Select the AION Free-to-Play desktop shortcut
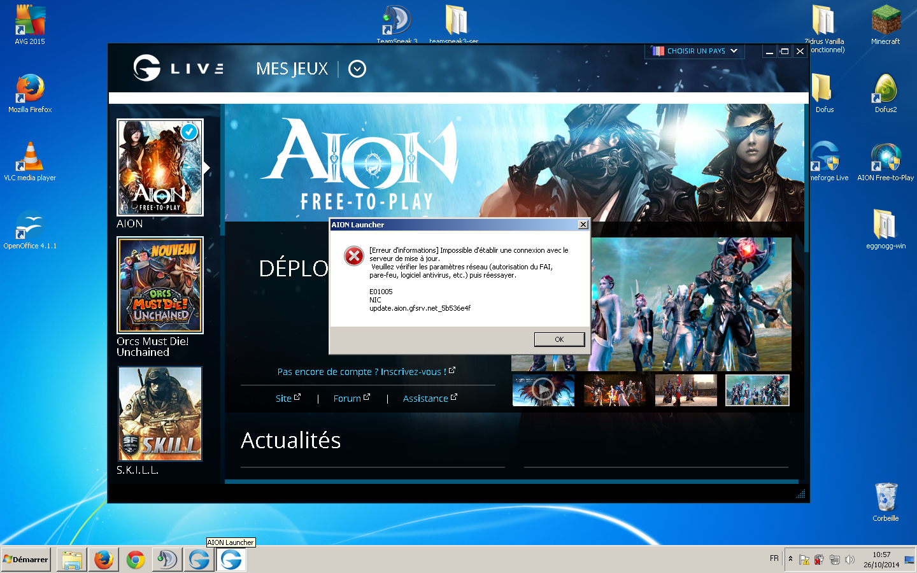The width and height of the screenshot is (917, 573). coord(885,161)
